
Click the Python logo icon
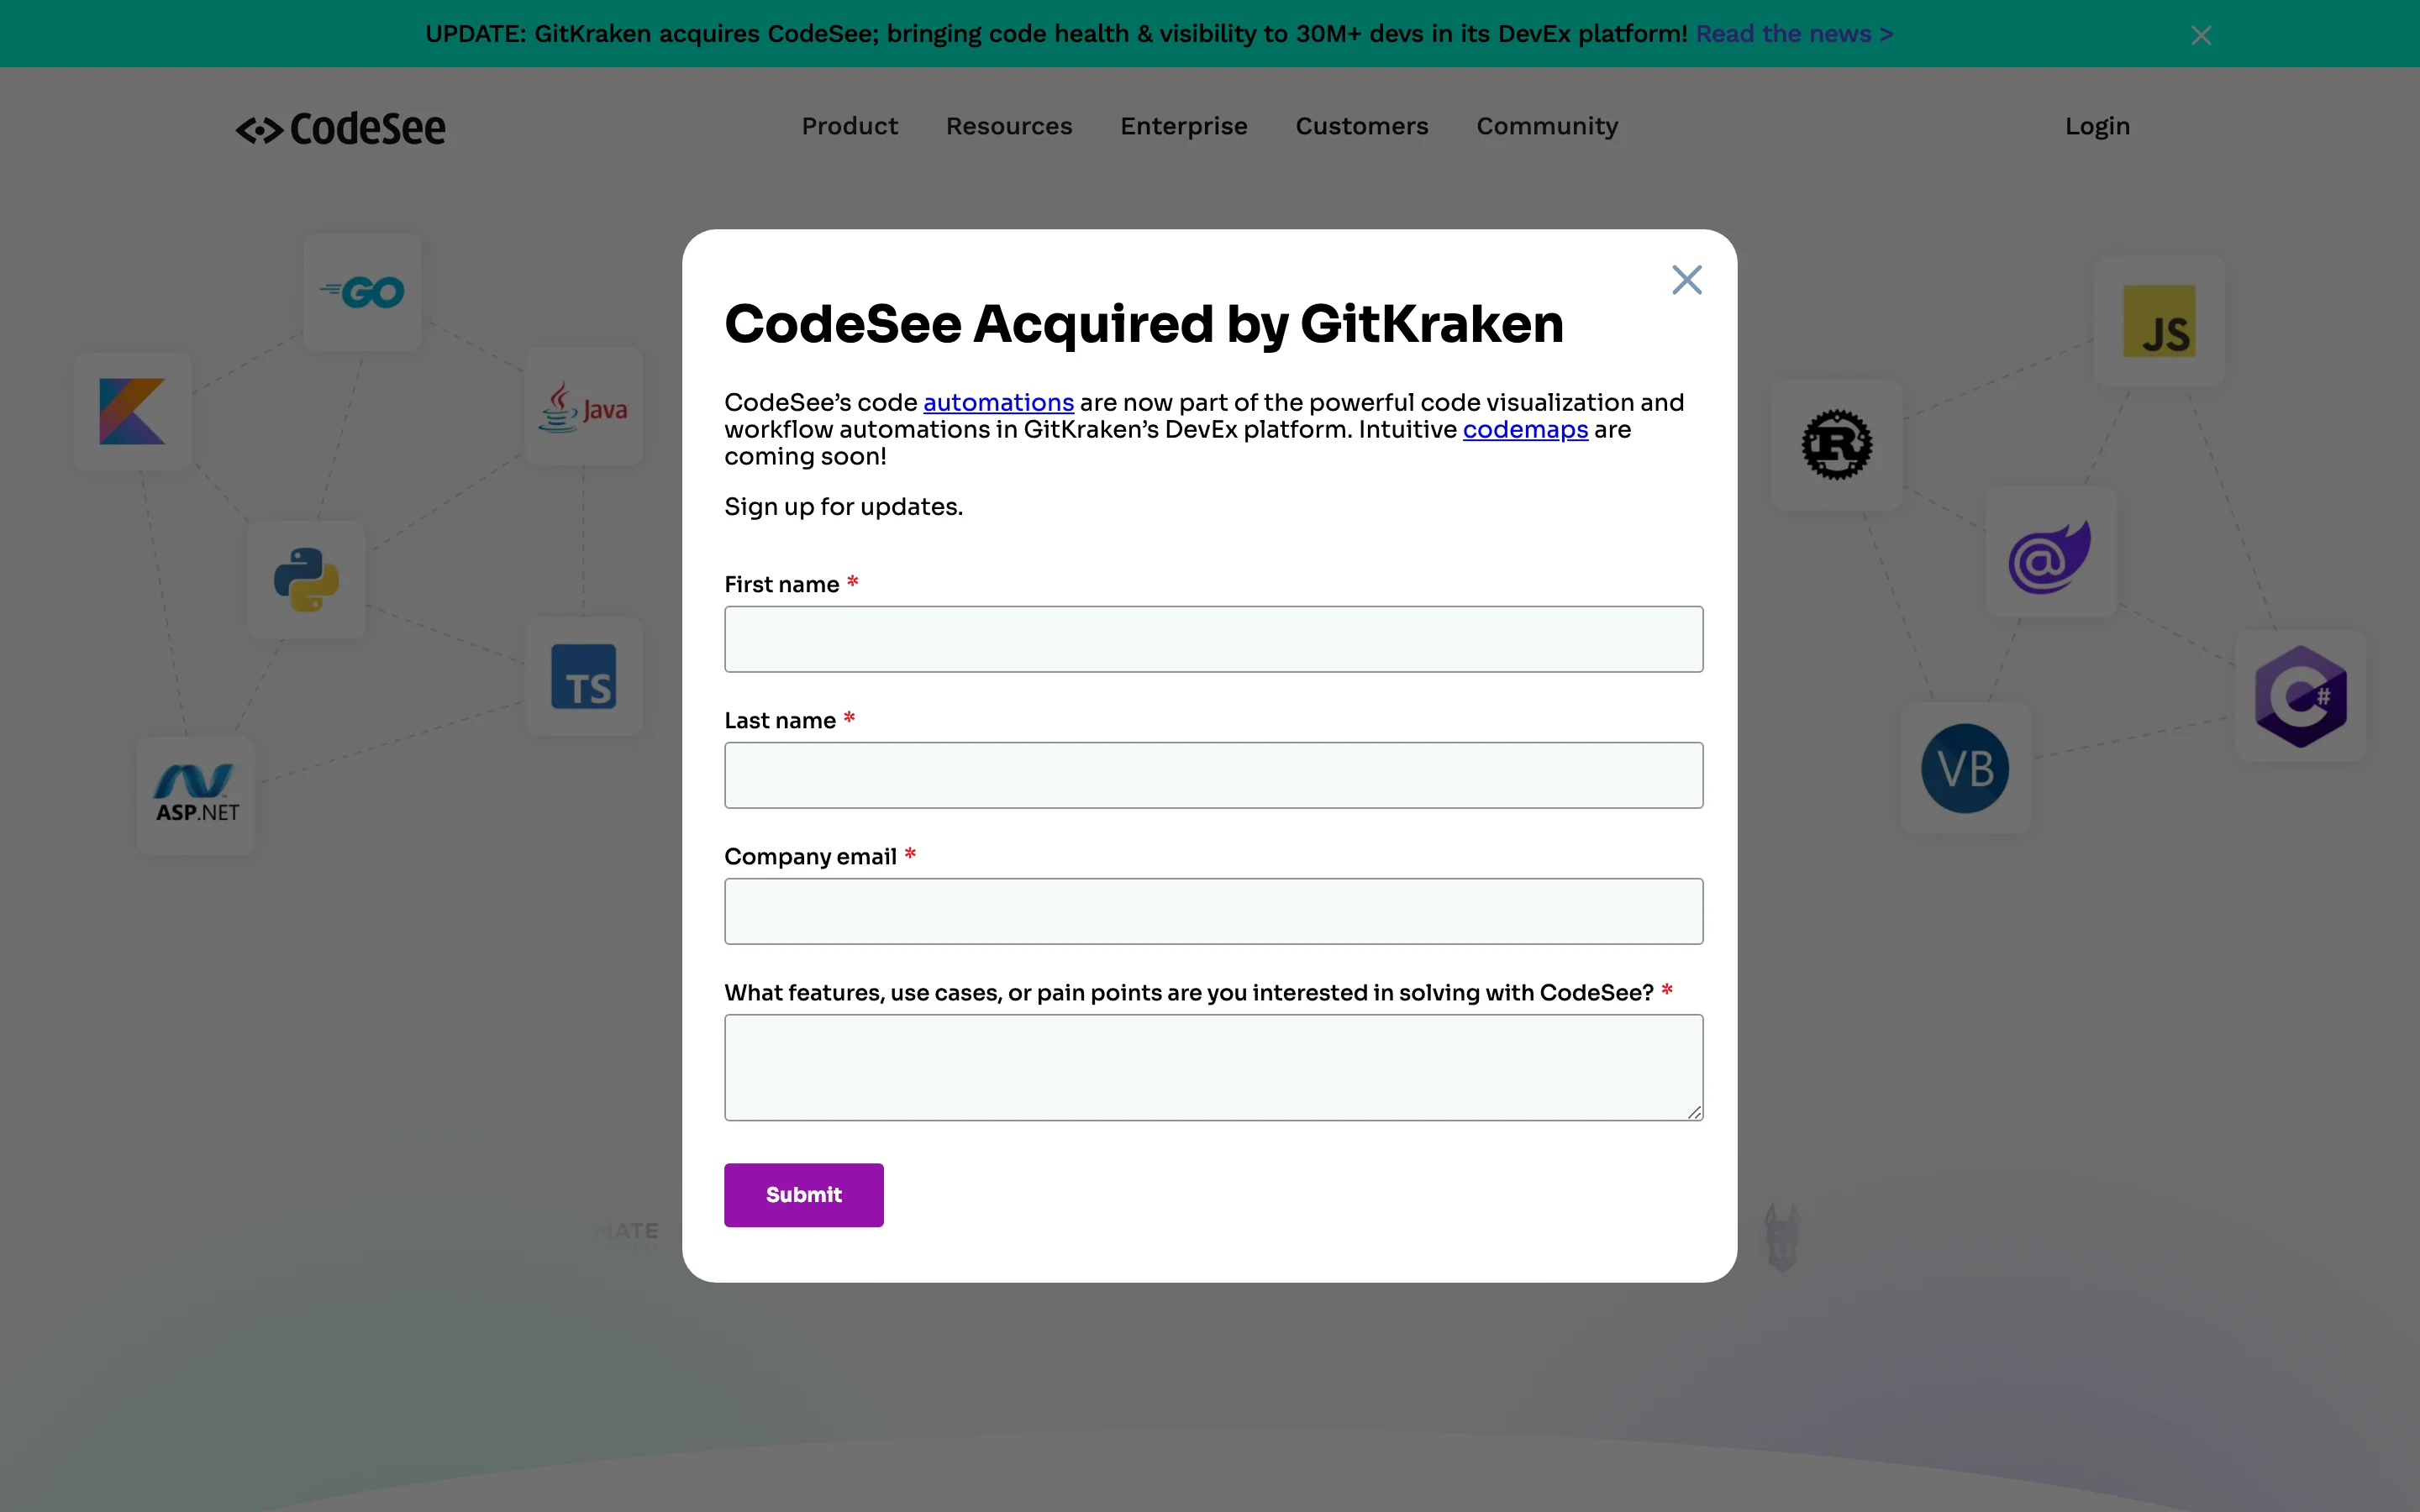point(306,580)
